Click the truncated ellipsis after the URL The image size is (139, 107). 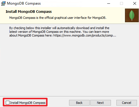(x=115, y=36)
